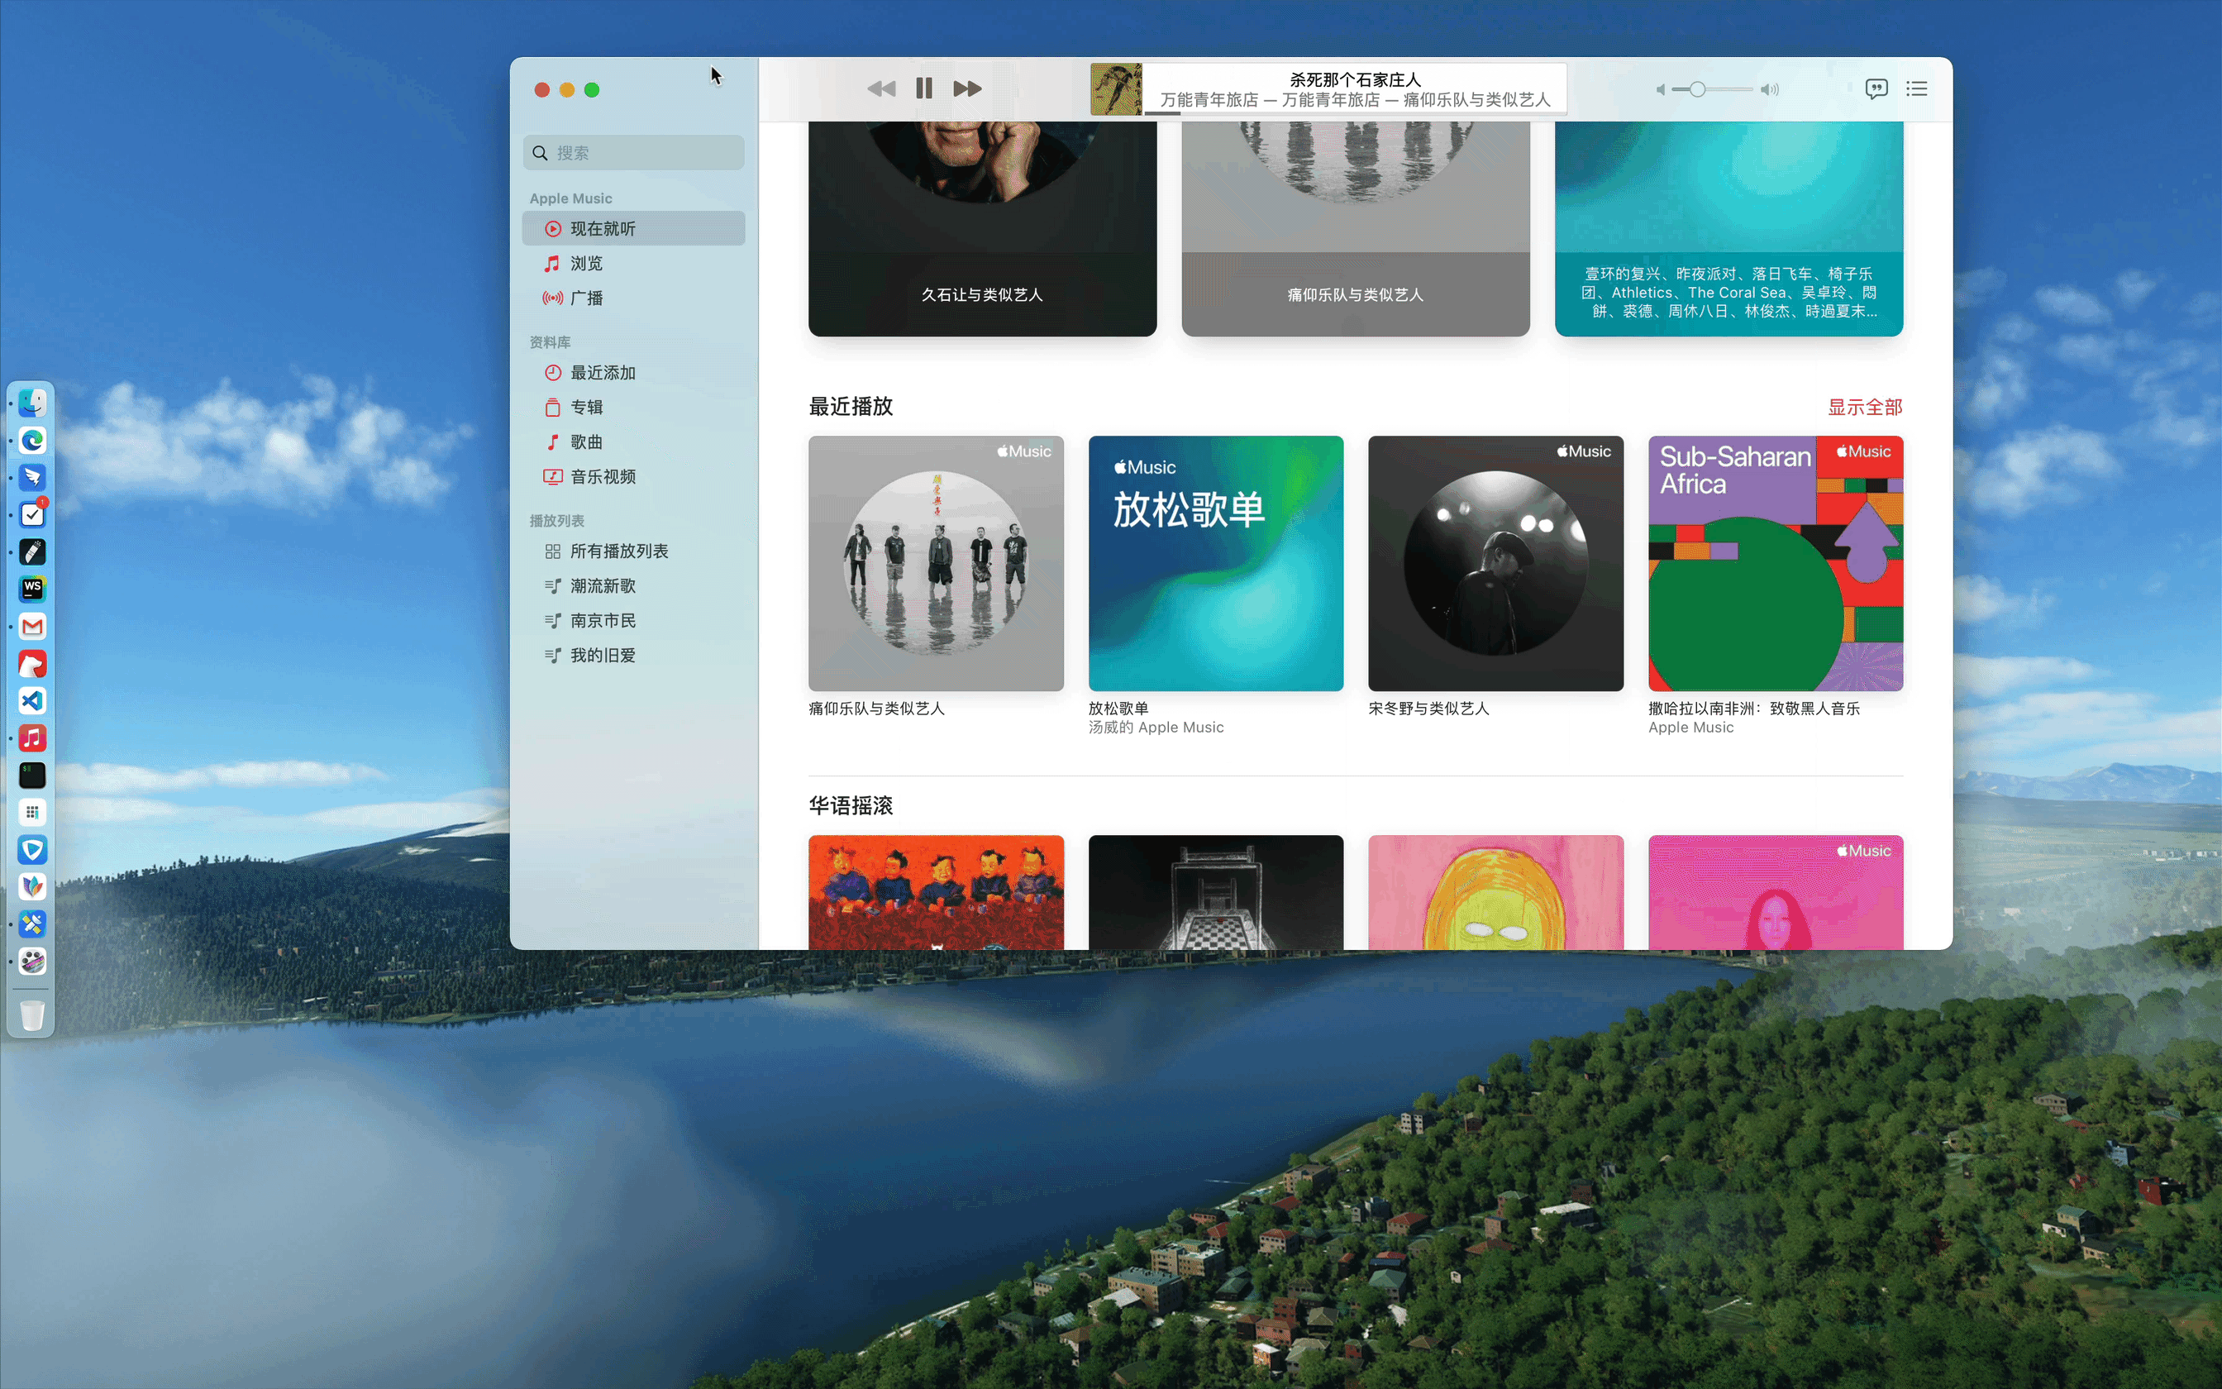The height and width of the screenshot is (1389, 2222).
Task: Adjust the volume slider knob
Action: click(1697, 89)
